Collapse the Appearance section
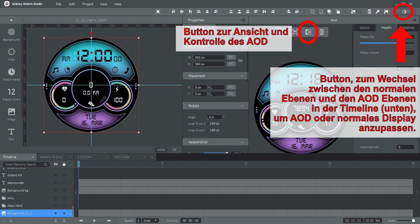 pos(242,142)
